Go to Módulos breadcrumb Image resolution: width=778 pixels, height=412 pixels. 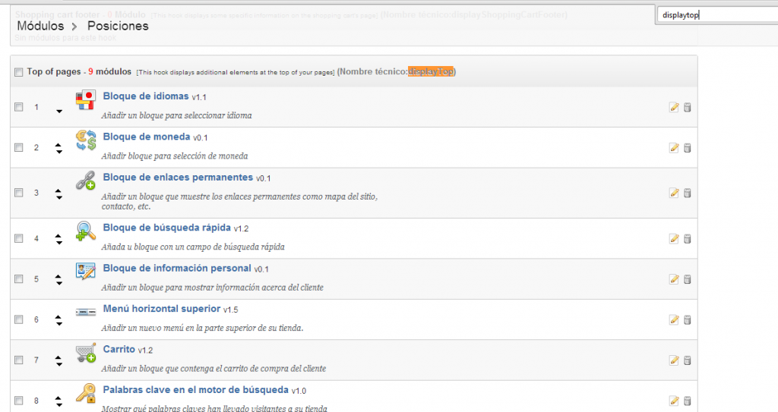point(41,26)
